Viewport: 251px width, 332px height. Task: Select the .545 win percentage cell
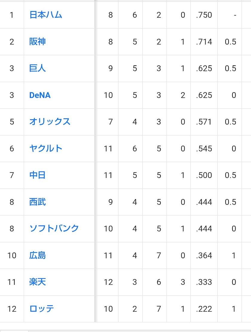204,148
